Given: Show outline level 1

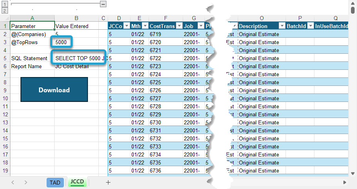Looking at the screenshot, I should pos(4,4).
